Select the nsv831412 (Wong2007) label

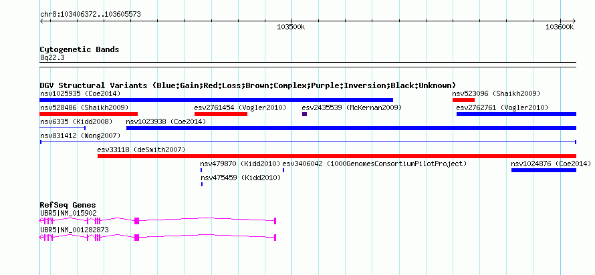[80, 135]
